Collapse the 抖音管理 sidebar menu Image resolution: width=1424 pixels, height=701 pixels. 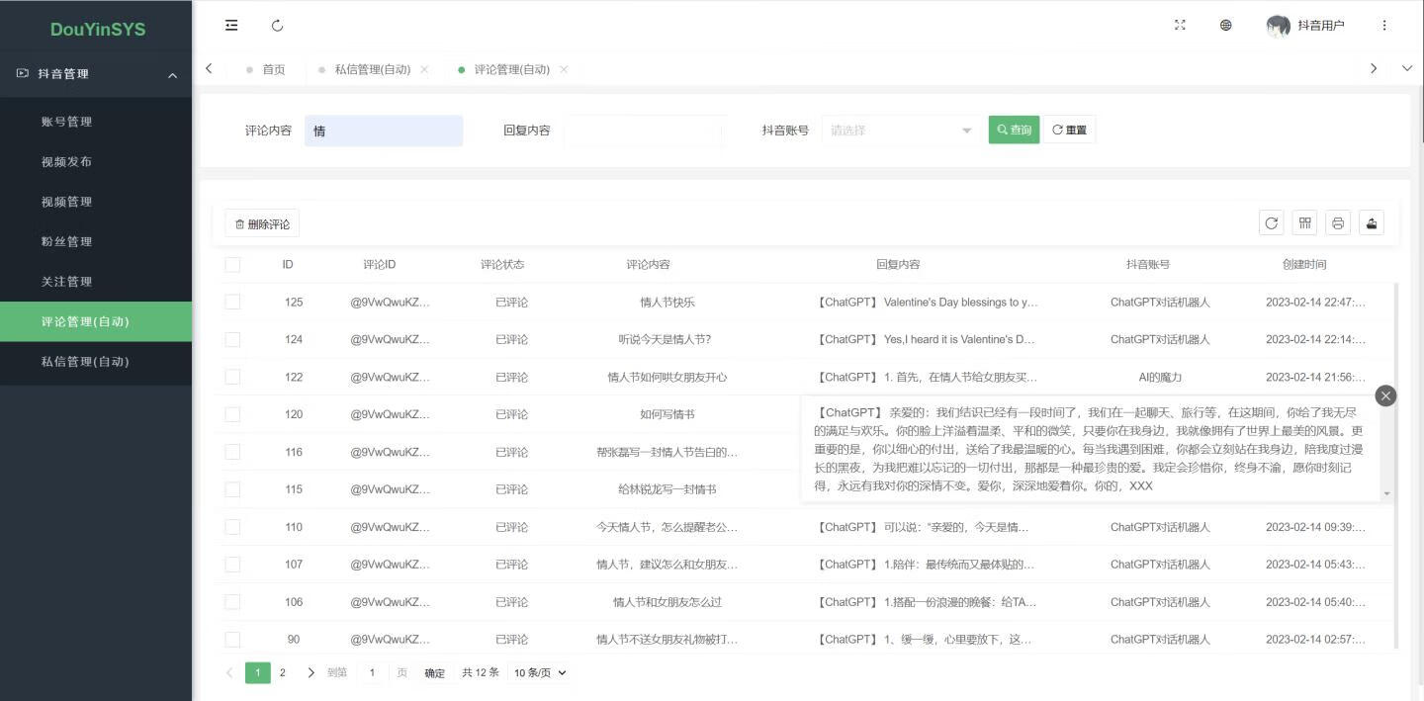pos(96,73)
